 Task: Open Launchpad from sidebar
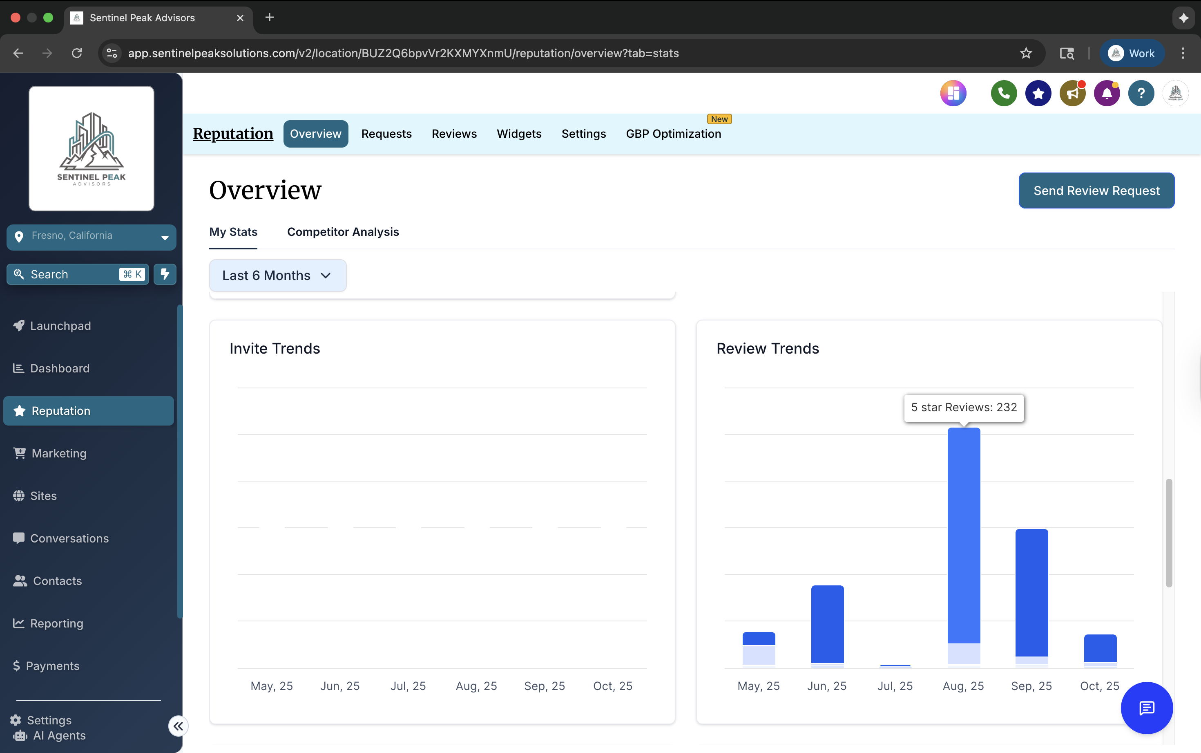coord(89,326)
